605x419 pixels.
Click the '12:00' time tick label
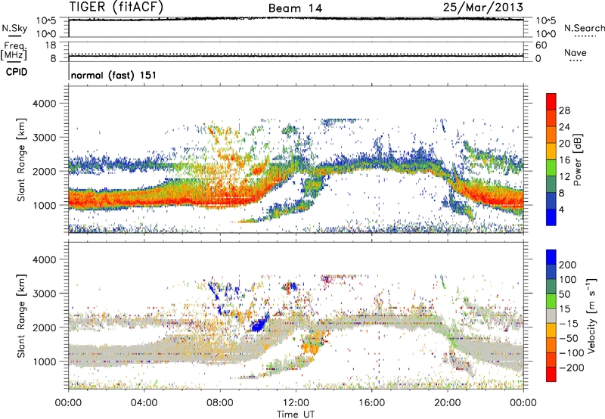[x=296, y=403]
